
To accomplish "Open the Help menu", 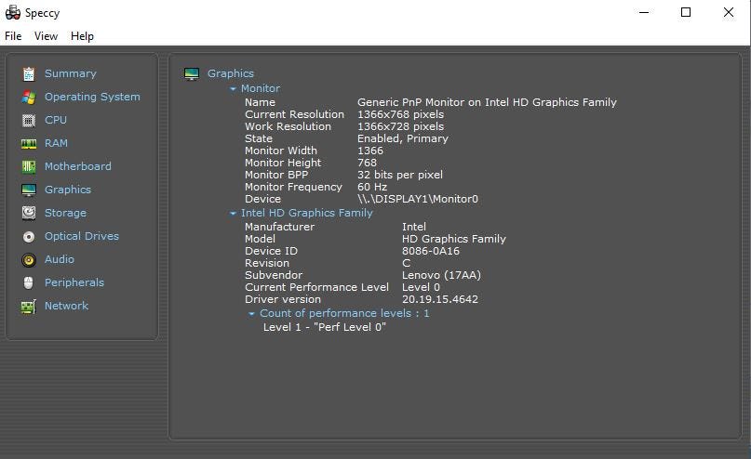I will click(x=83, y=36).
